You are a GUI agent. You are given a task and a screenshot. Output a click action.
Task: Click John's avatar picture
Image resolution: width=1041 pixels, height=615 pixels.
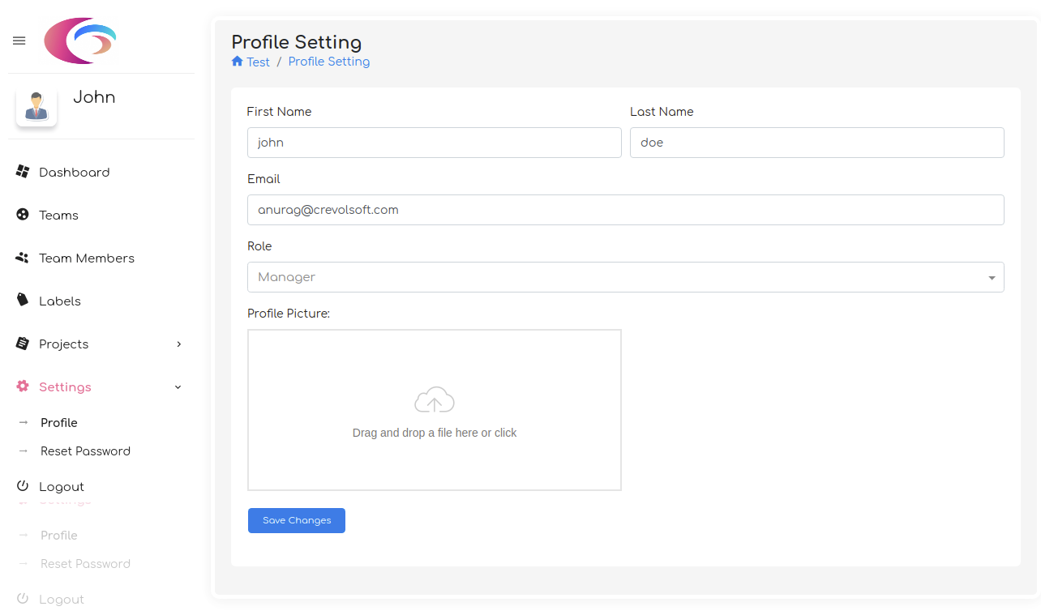click(36, 106)
